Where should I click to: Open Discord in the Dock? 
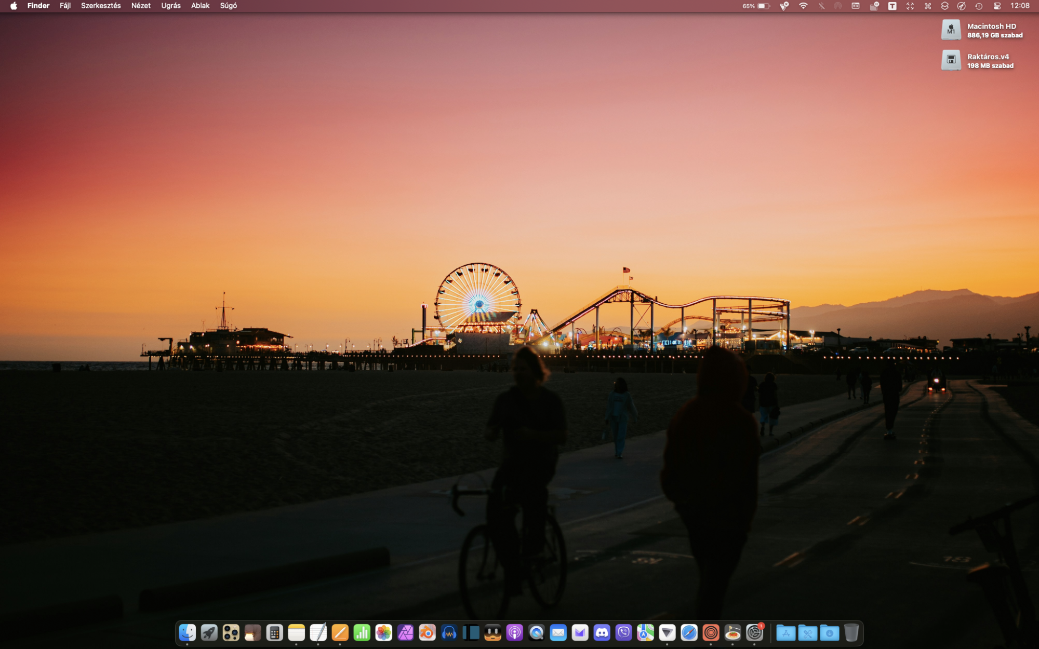602,632
